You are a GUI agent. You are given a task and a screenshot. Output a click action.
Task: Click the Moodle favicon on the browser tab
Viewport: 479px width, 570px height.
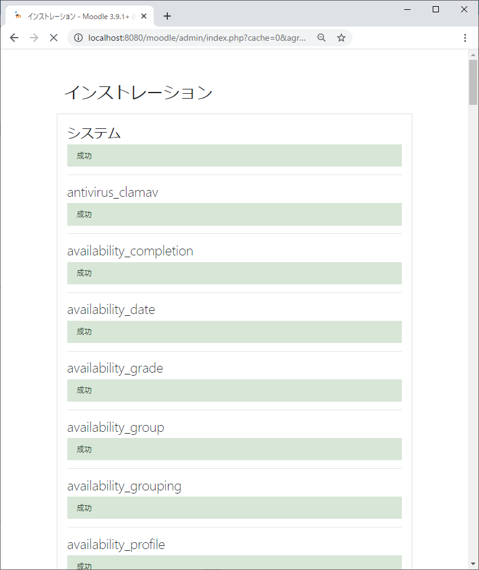click(17, 17)
